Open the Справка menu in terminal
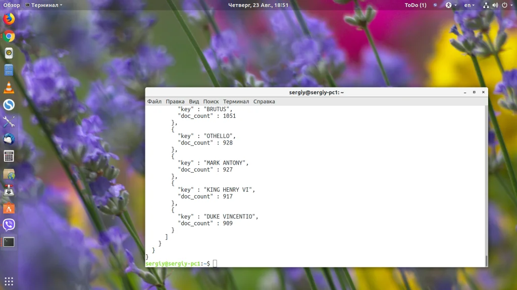The height and width of the screenshot is (290, 517). [264, 101]
